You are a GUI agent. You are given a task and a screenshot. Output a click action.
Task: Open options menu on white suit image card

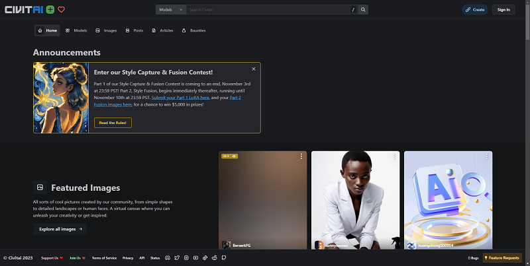coord(394,156)
